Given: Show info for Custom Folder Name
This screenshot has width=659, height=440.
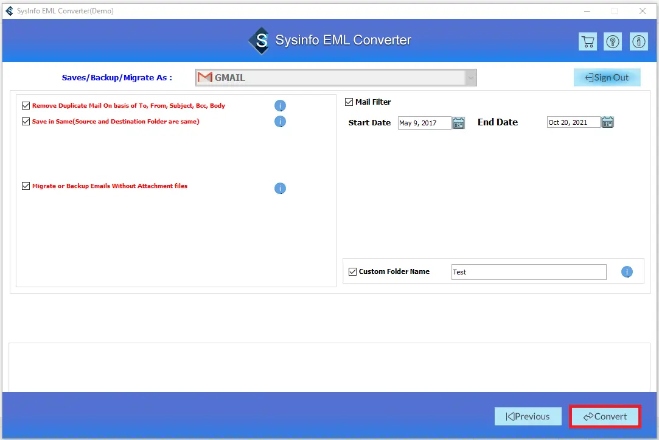Looking at the screenshot, I should tap(627, 272).
